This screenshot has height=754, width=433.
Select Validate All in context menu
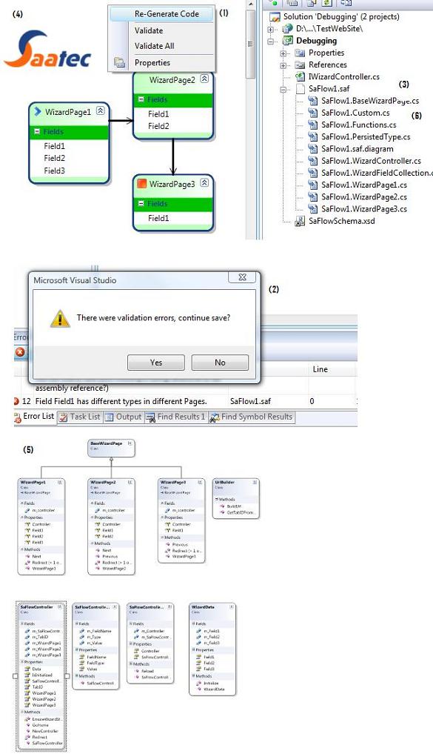155,46
